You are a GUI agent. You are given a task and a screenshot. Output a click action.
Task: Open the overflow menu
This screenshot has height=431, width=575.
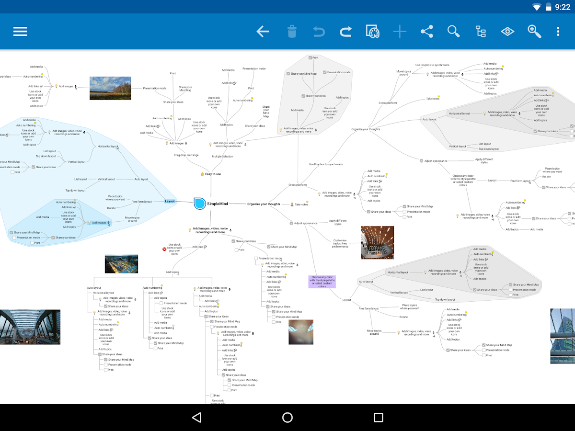click(557, 31)
